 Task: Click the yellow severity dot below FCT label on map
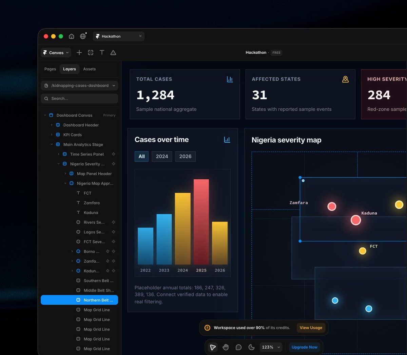tap(363, 251)
